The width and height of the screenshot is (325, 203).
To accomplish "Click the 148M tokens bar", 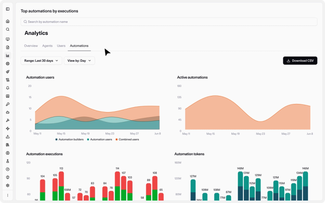I will (240, 186).
